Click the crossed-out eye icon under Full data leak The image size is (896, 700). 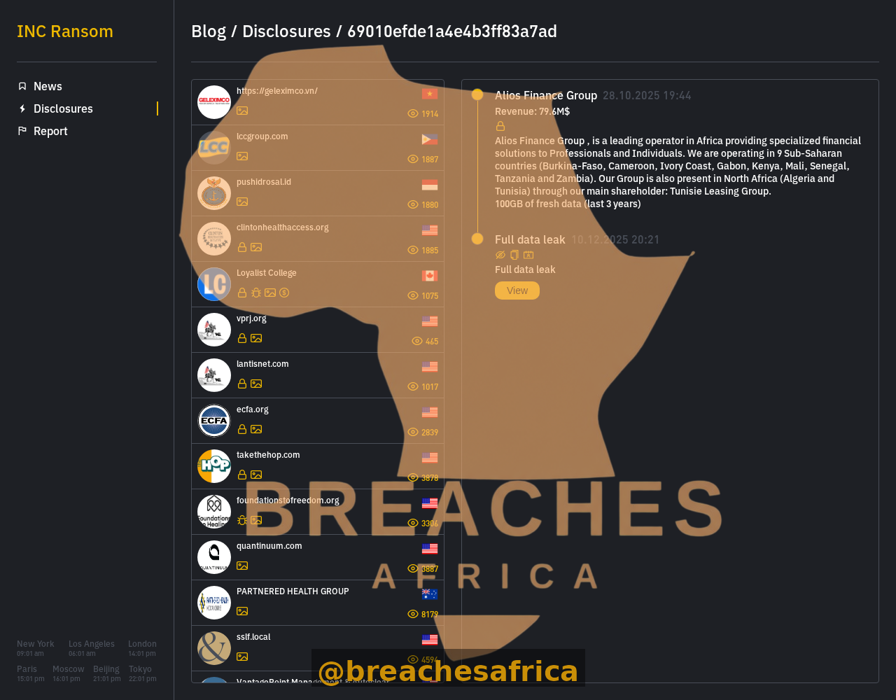[x=500, y=255]
